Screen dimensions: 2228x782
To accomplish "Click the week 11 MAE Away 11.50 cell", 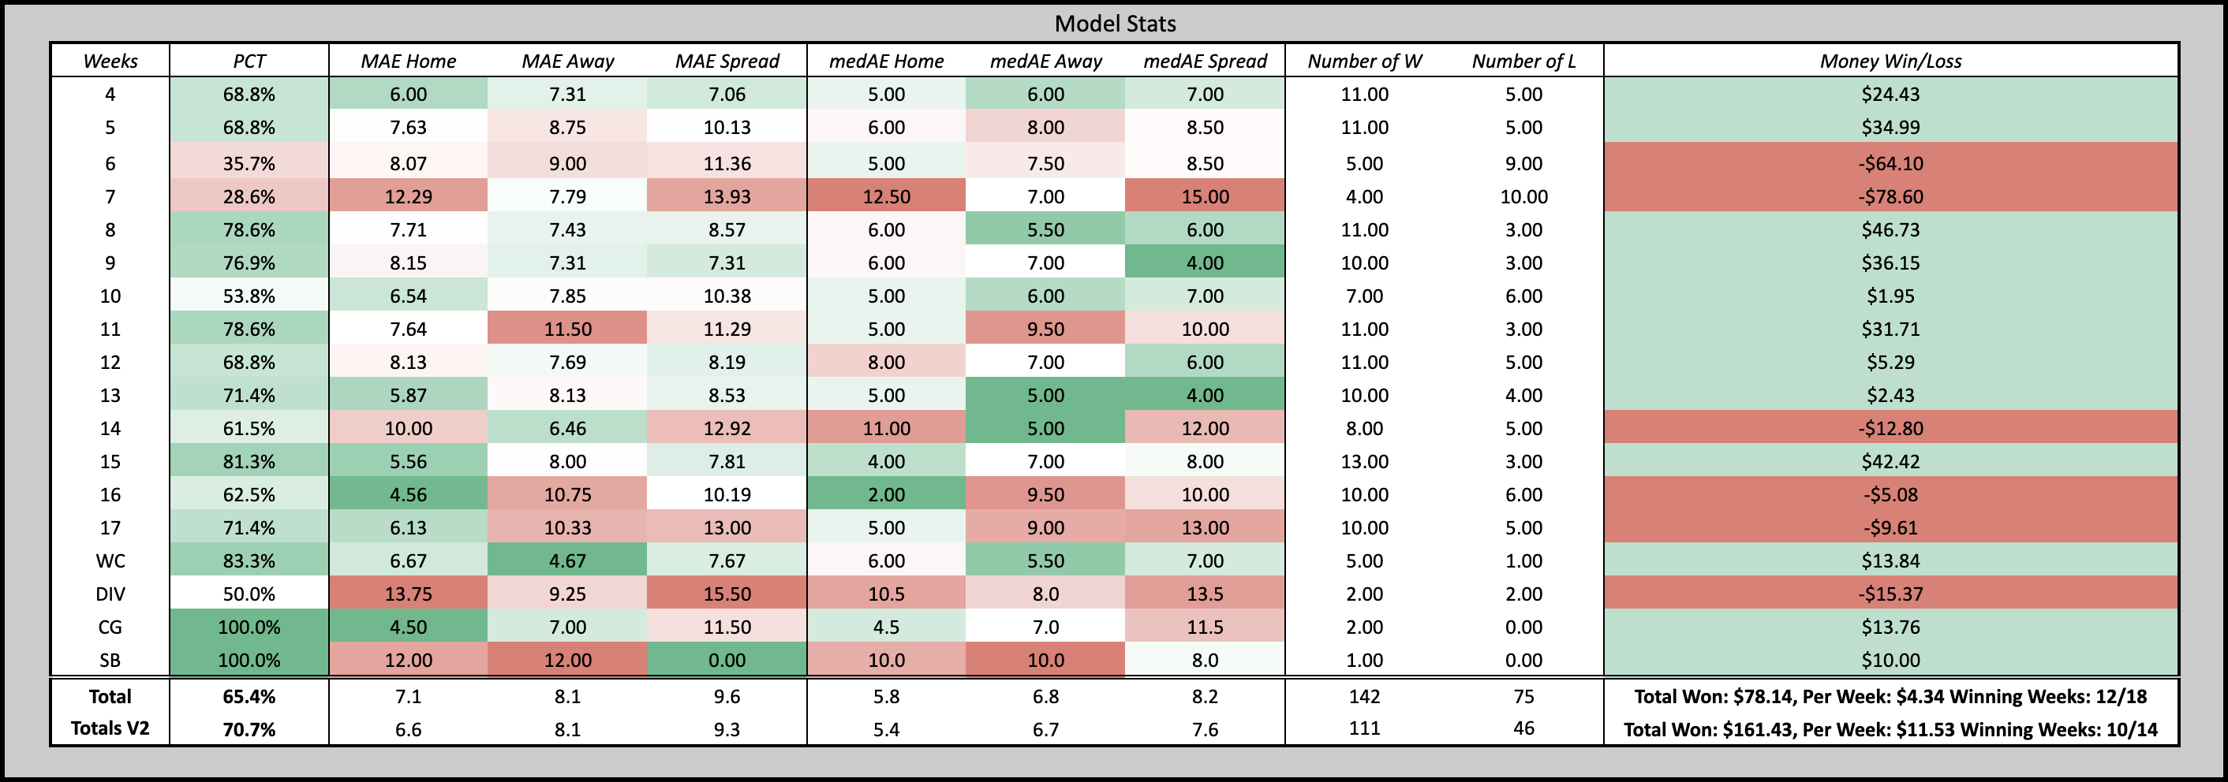I will [x=567, y=330].
